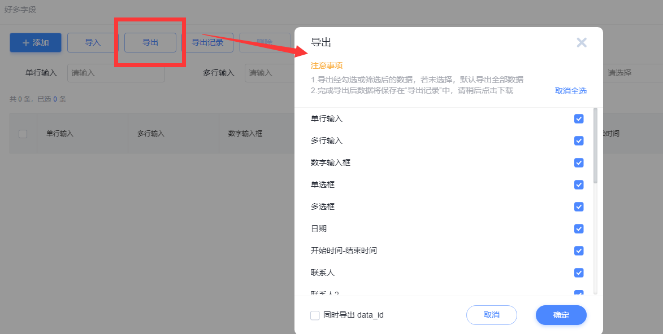The width and height of the screenshot is (663, 334).
Task: Toggle the select-all checkbox in table header
Action: click(x=23, y=134)
